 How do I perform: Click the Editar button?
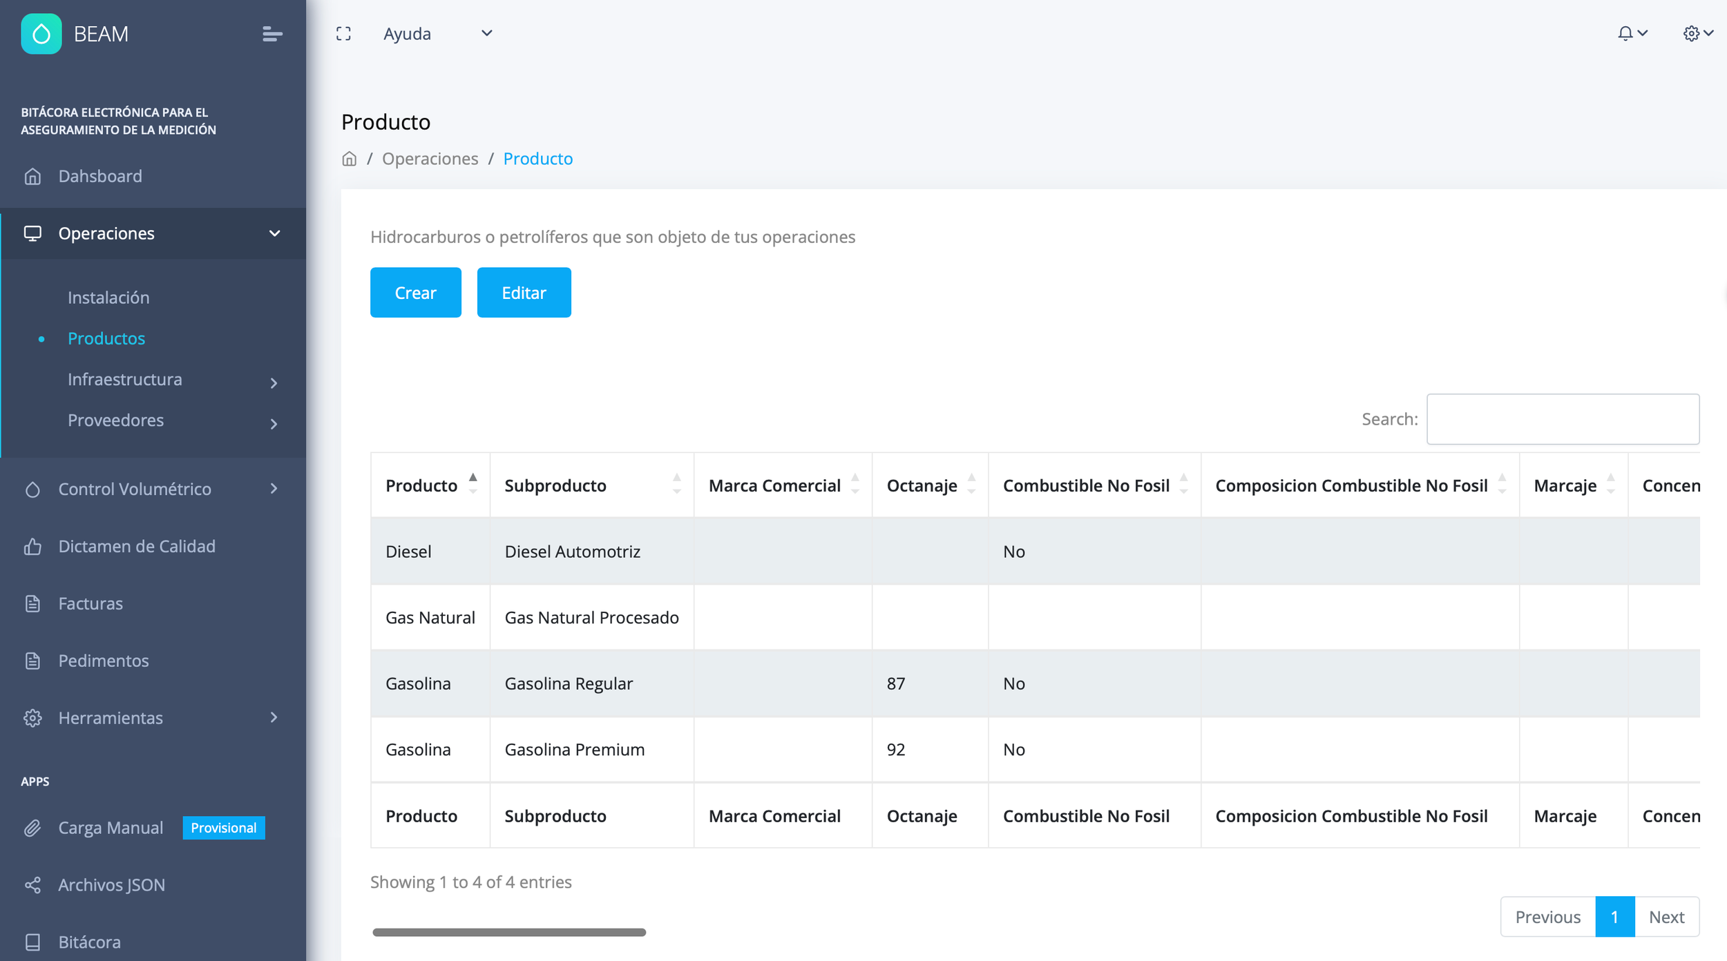pos(524,293)
